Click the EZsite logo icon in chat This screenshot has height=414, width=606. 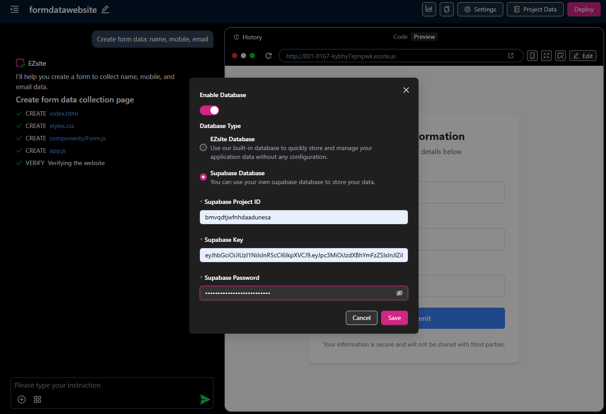(20, 63)
